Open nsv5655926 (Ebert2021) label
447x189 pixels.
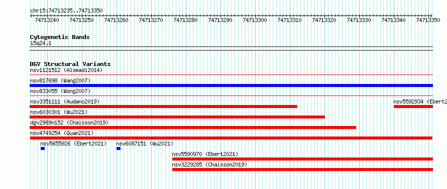click(73, 143)
